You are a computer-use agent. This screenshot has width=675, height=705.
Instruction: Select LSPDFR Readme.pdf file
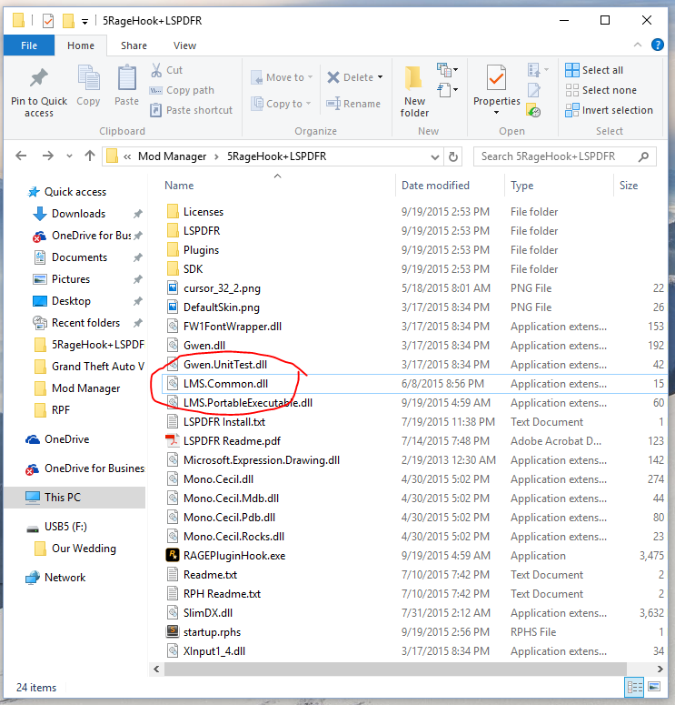click(232, 441)
